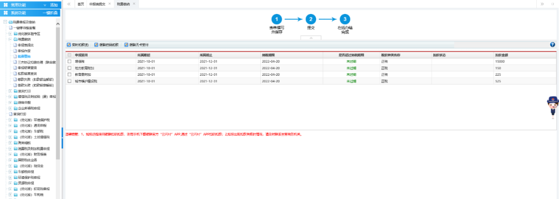The height and width of the screenshot is (199, 559).
Task: Toggle the select-all header checkbox
Action: [x=69, y=55]
